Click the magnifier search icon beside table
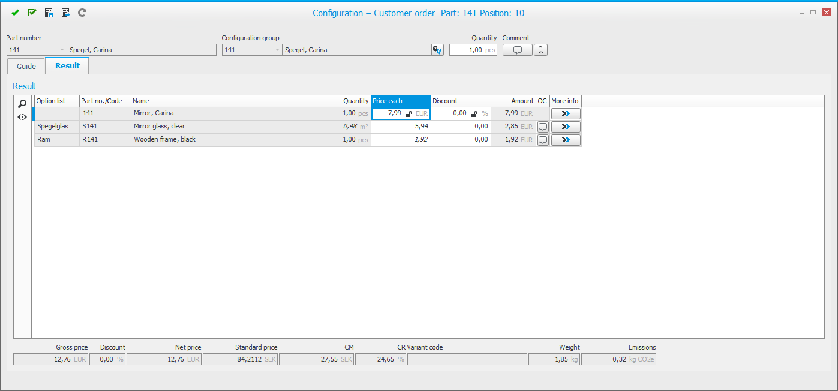Image resolution: width=838 pixels, height=391 pixels. pyautogui.click(x=22, y=104)
